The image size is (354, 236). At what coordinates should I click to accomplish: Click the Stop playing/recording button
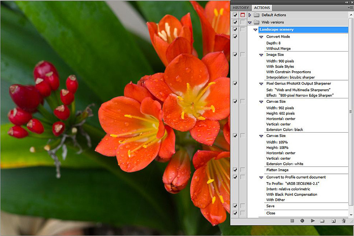(292, 221)
